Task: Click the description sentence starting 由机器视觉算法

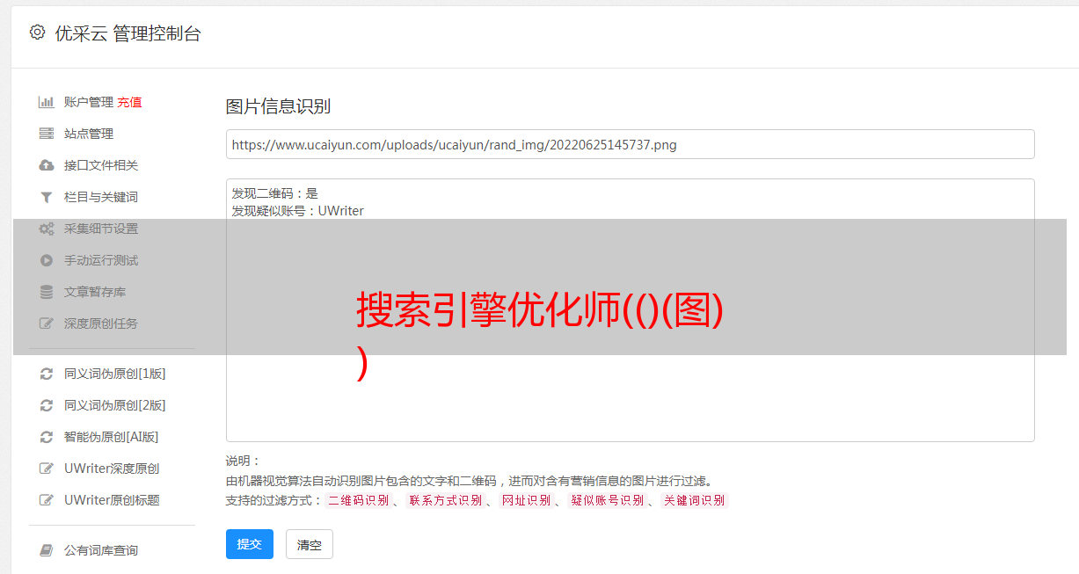Action: tap(469, 481)
